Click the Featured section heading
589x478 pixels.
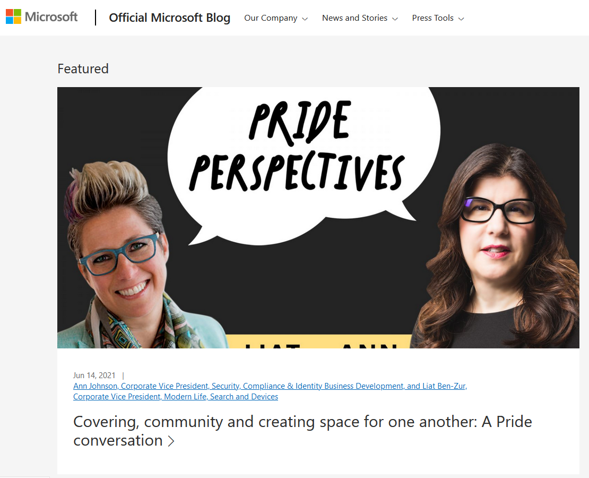tap(83, 69)
